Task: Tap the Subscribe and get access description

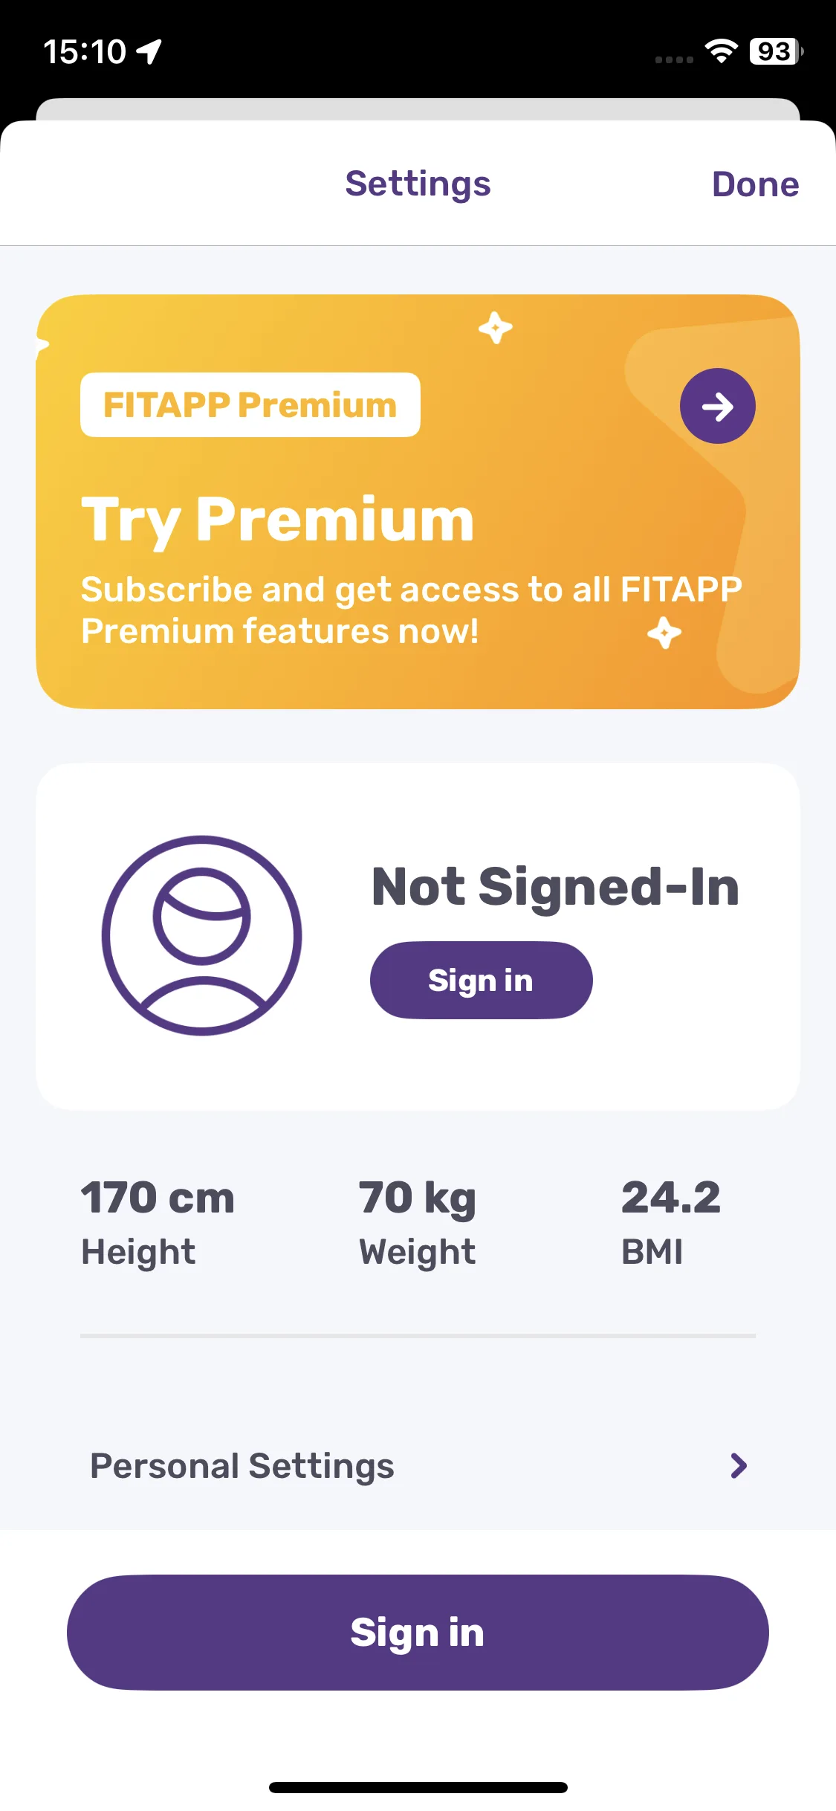Action: [x=411, y=610]
